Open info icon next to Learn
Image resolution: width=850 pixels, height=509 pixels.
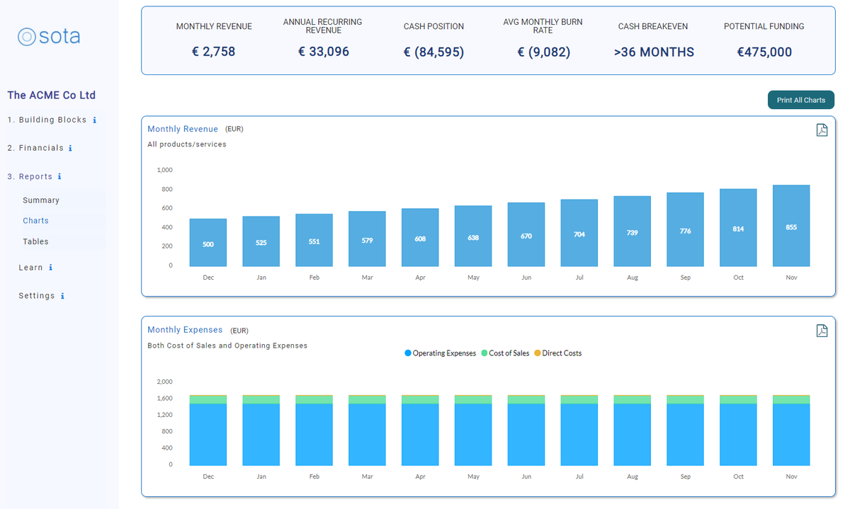(x=51, y=268)
